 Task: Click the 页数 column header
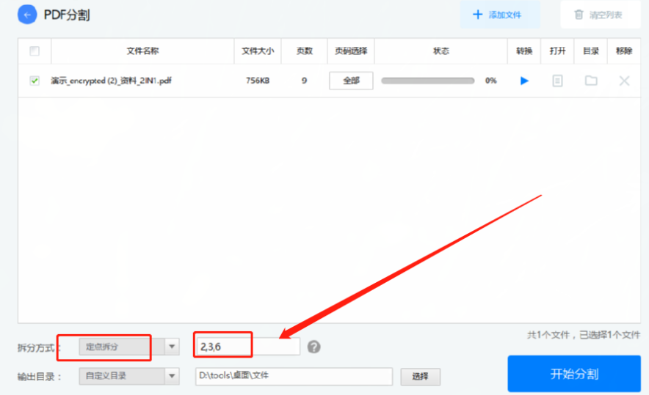click(x=304, y=51)
